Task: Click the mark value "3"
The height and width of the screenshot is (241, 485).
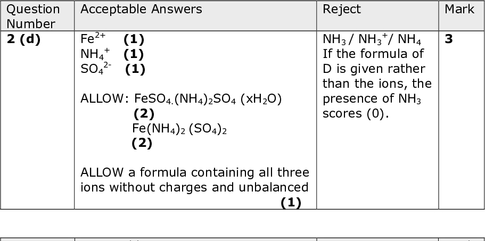Action: click(449, 39)
